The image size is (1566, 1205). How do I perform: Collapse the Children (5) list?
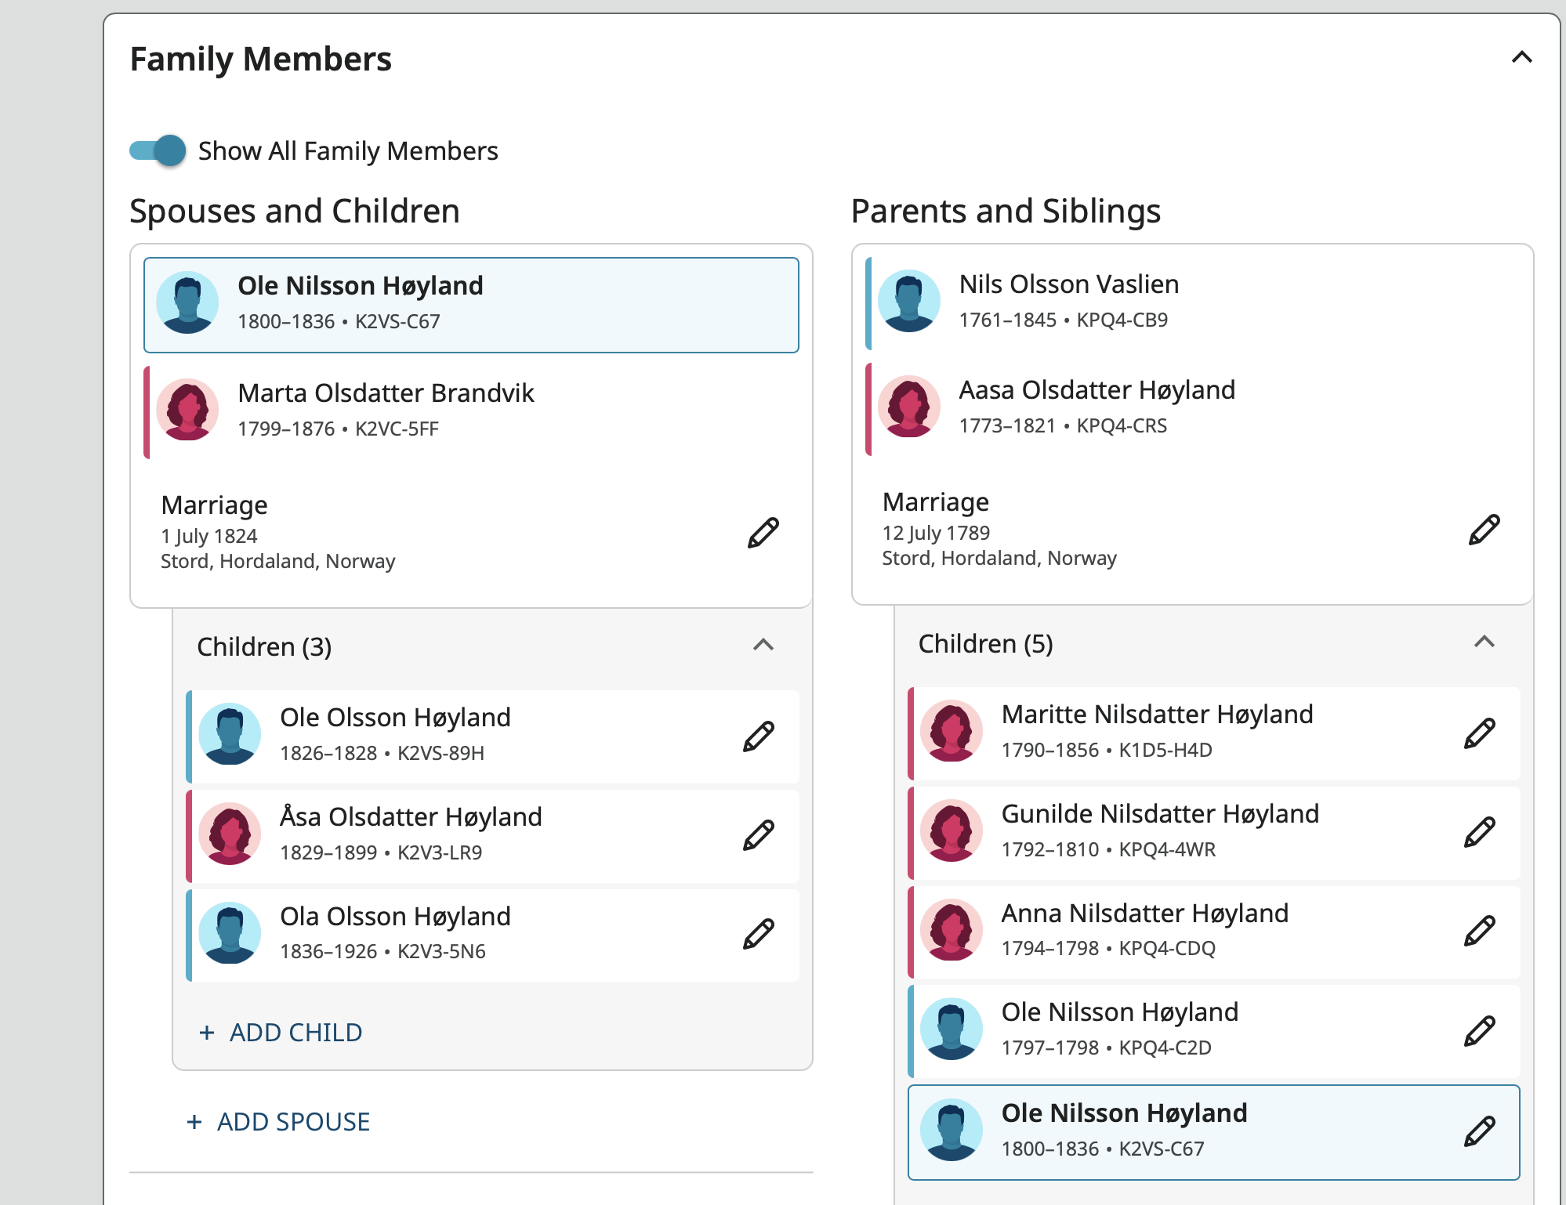[1484, 642]
